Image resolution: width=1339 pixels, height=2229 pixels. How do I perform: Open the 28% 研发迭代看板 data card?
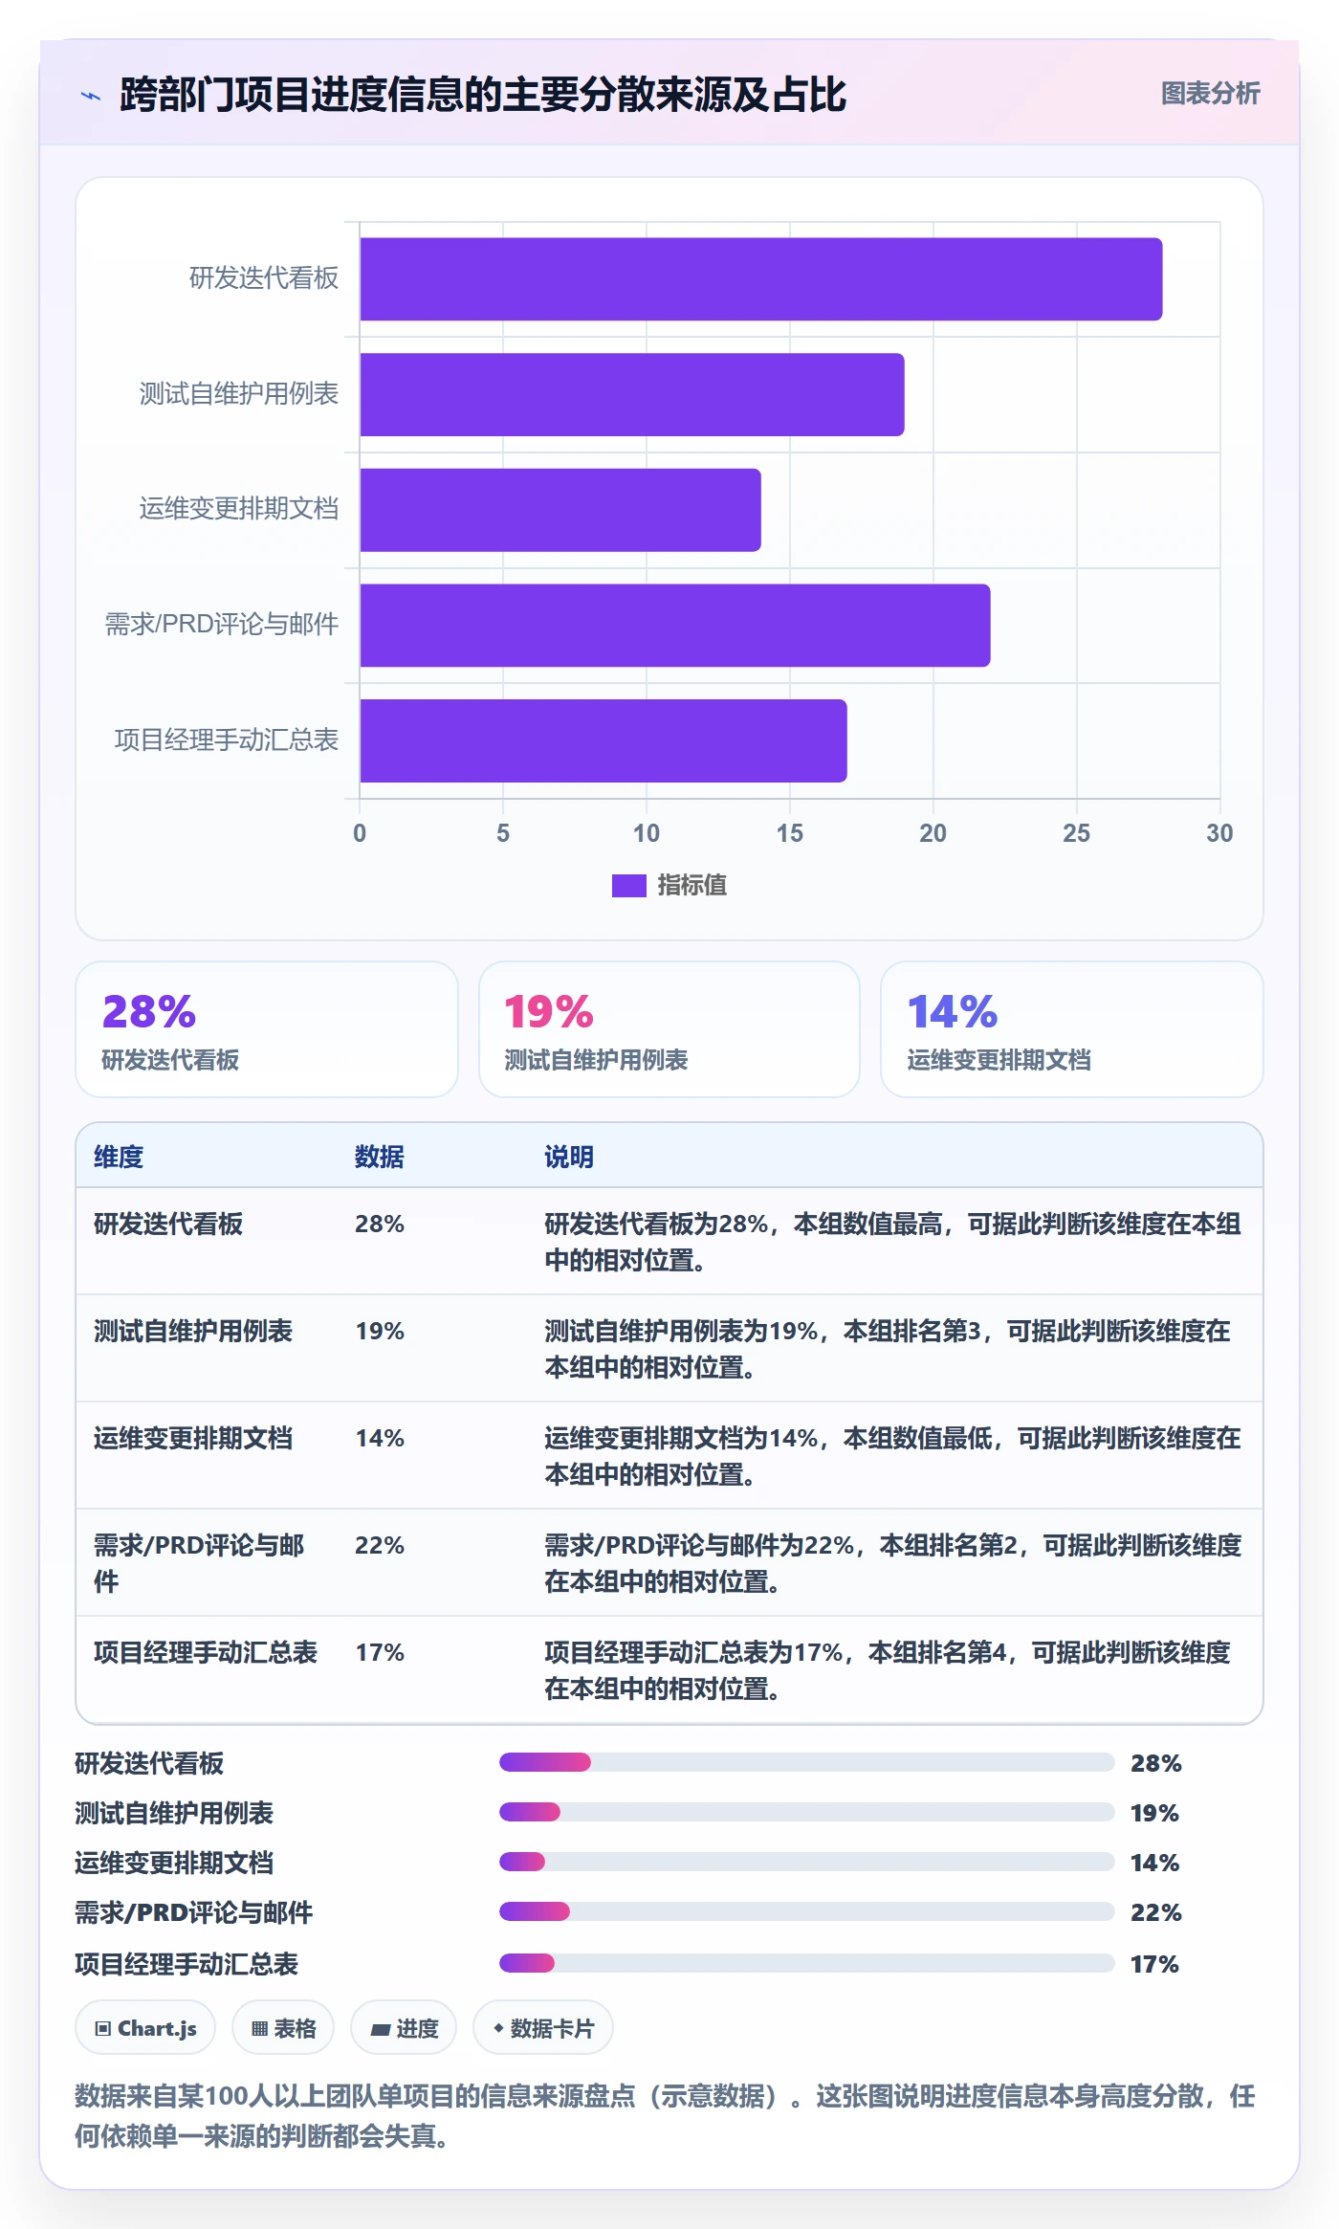[267, 1029]
